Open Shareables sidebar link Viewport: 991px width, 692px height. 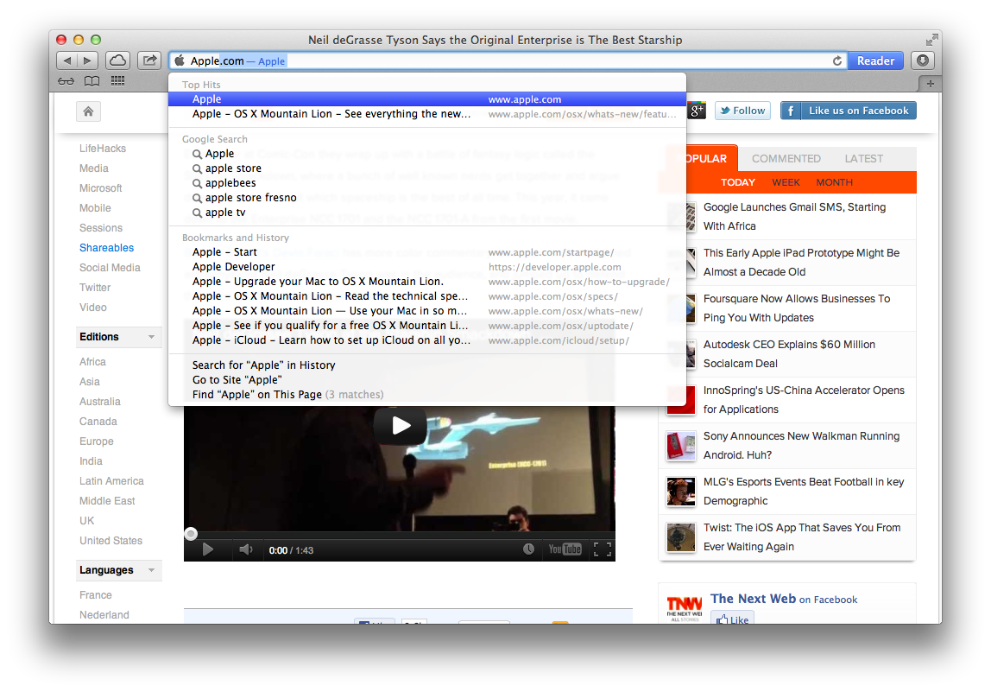click(106, 248)
